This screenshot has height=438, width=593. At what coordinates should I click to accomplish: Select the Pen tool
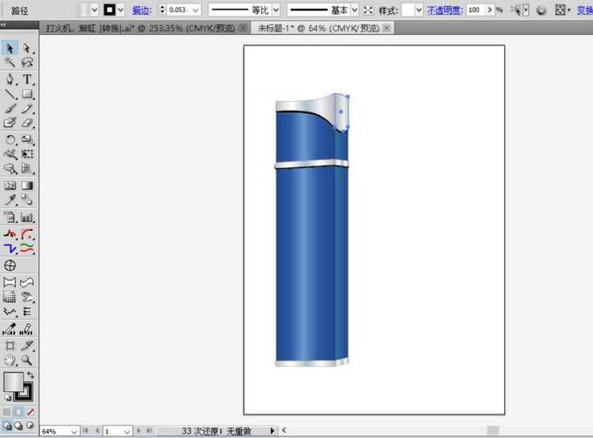tap(10, 79)
